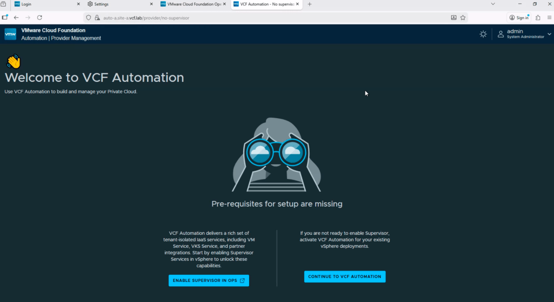Click the browser Sign in button
The height and width of the screenshot is (302, 554).
coord(519,17)
